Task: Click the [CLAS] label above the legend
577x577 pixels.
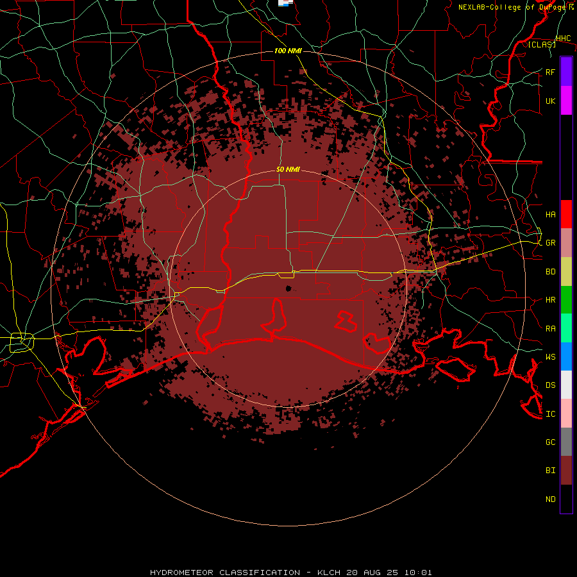Action: (x=542, y=44)
